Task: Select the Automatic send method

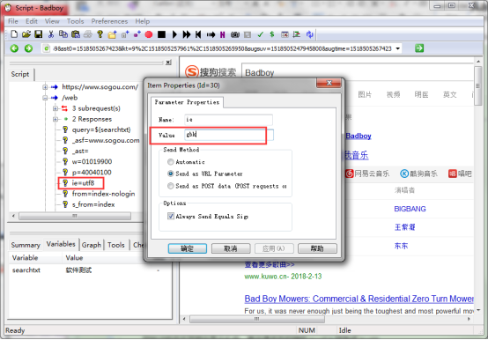Action: tap(171, 162)
